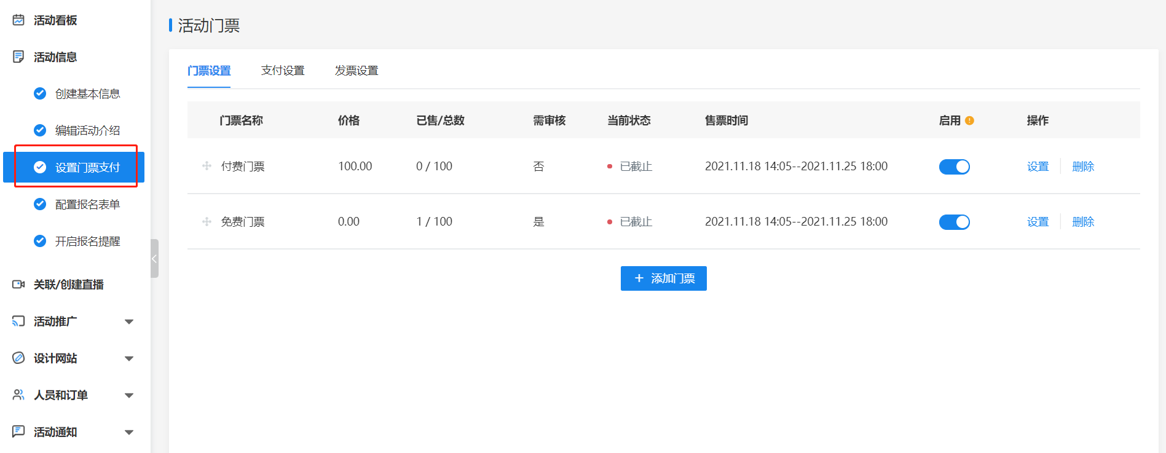Image resolution: width=1166 pixels, height=453 pixels.
Task: Collapse the sidebar using the arrow handle
Action: click(x=154, y=259)
